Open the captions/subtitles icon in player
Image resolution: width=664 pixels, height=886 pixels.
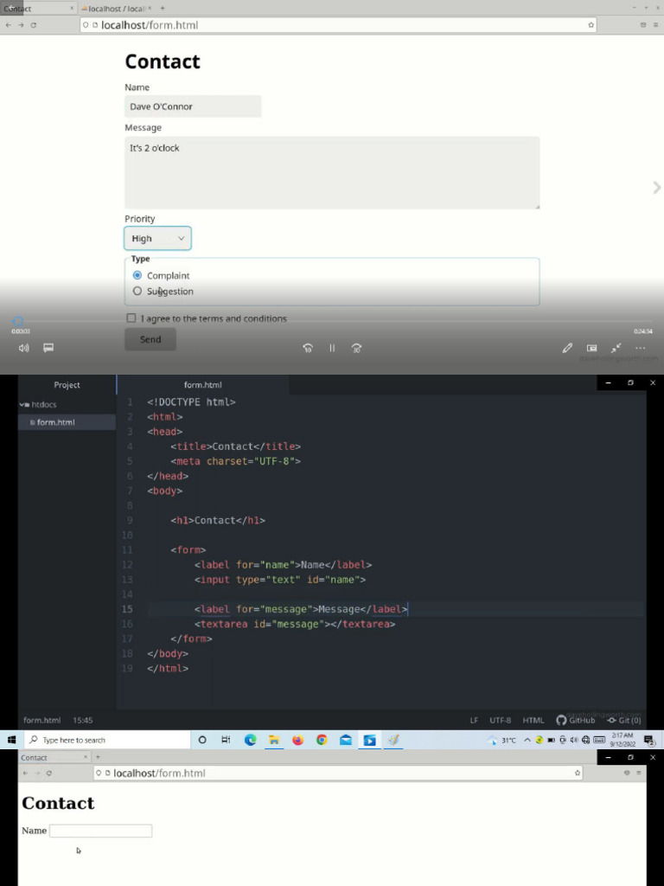(x=48, y=348)
